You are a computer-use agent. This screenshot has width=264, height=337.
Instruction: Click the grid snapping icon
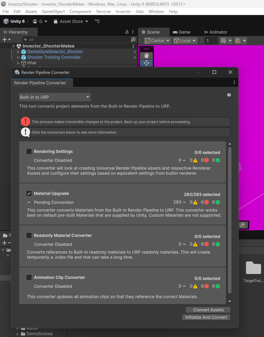click(x=223, y=41)
